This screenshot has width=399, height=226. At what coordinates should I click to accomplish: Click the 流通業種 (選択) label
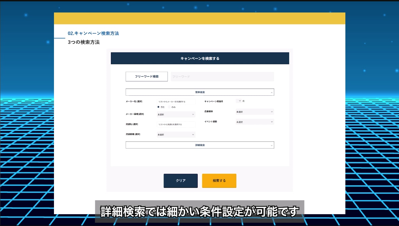tap(133, 134)
